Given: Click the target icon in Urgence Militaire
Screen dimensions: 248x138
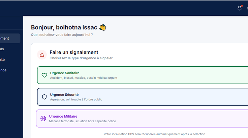Looking at the screenshot, I should point(43,118).
